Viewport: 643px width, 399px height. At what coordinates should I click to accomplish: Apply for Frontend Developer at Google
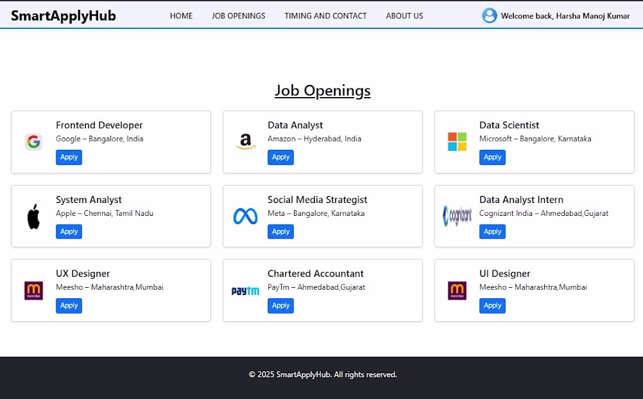[69, 157]
